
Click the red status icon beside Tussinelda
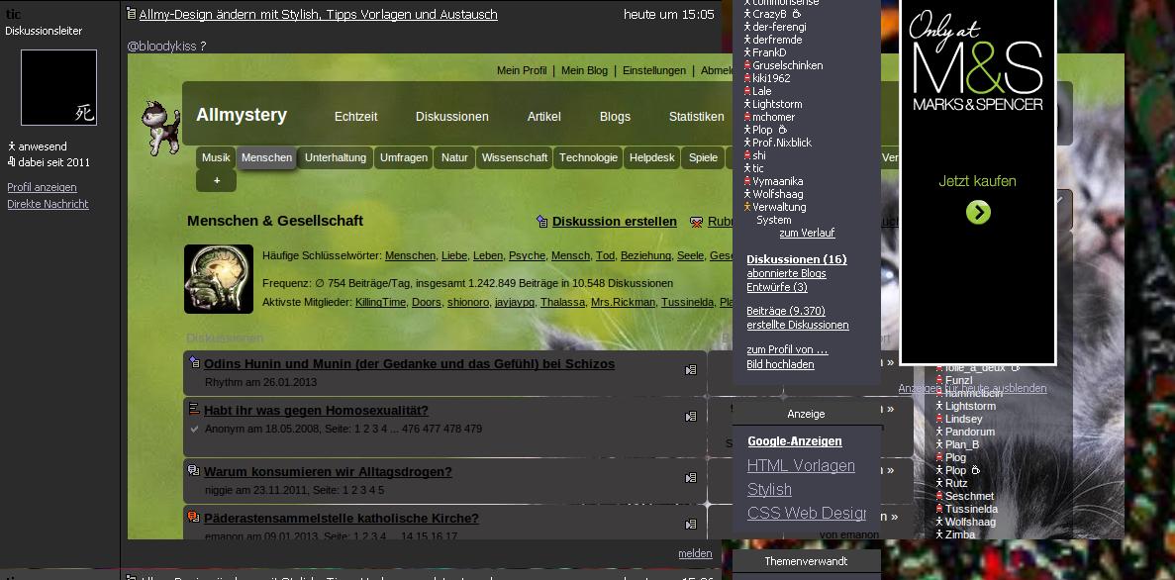(x=939, y=509)
